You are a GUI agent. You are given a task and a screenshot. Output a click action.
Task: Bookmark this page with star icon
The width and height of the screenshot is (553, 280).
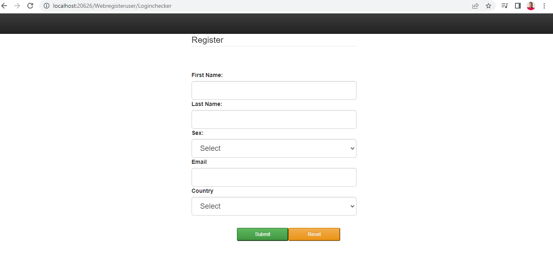pyautogui.click(x=488, y=6)
